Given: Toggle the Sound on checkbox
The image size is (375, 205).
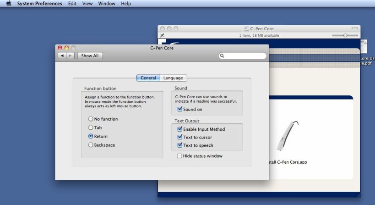Looking at the screenshot, I should click(179, 109).
